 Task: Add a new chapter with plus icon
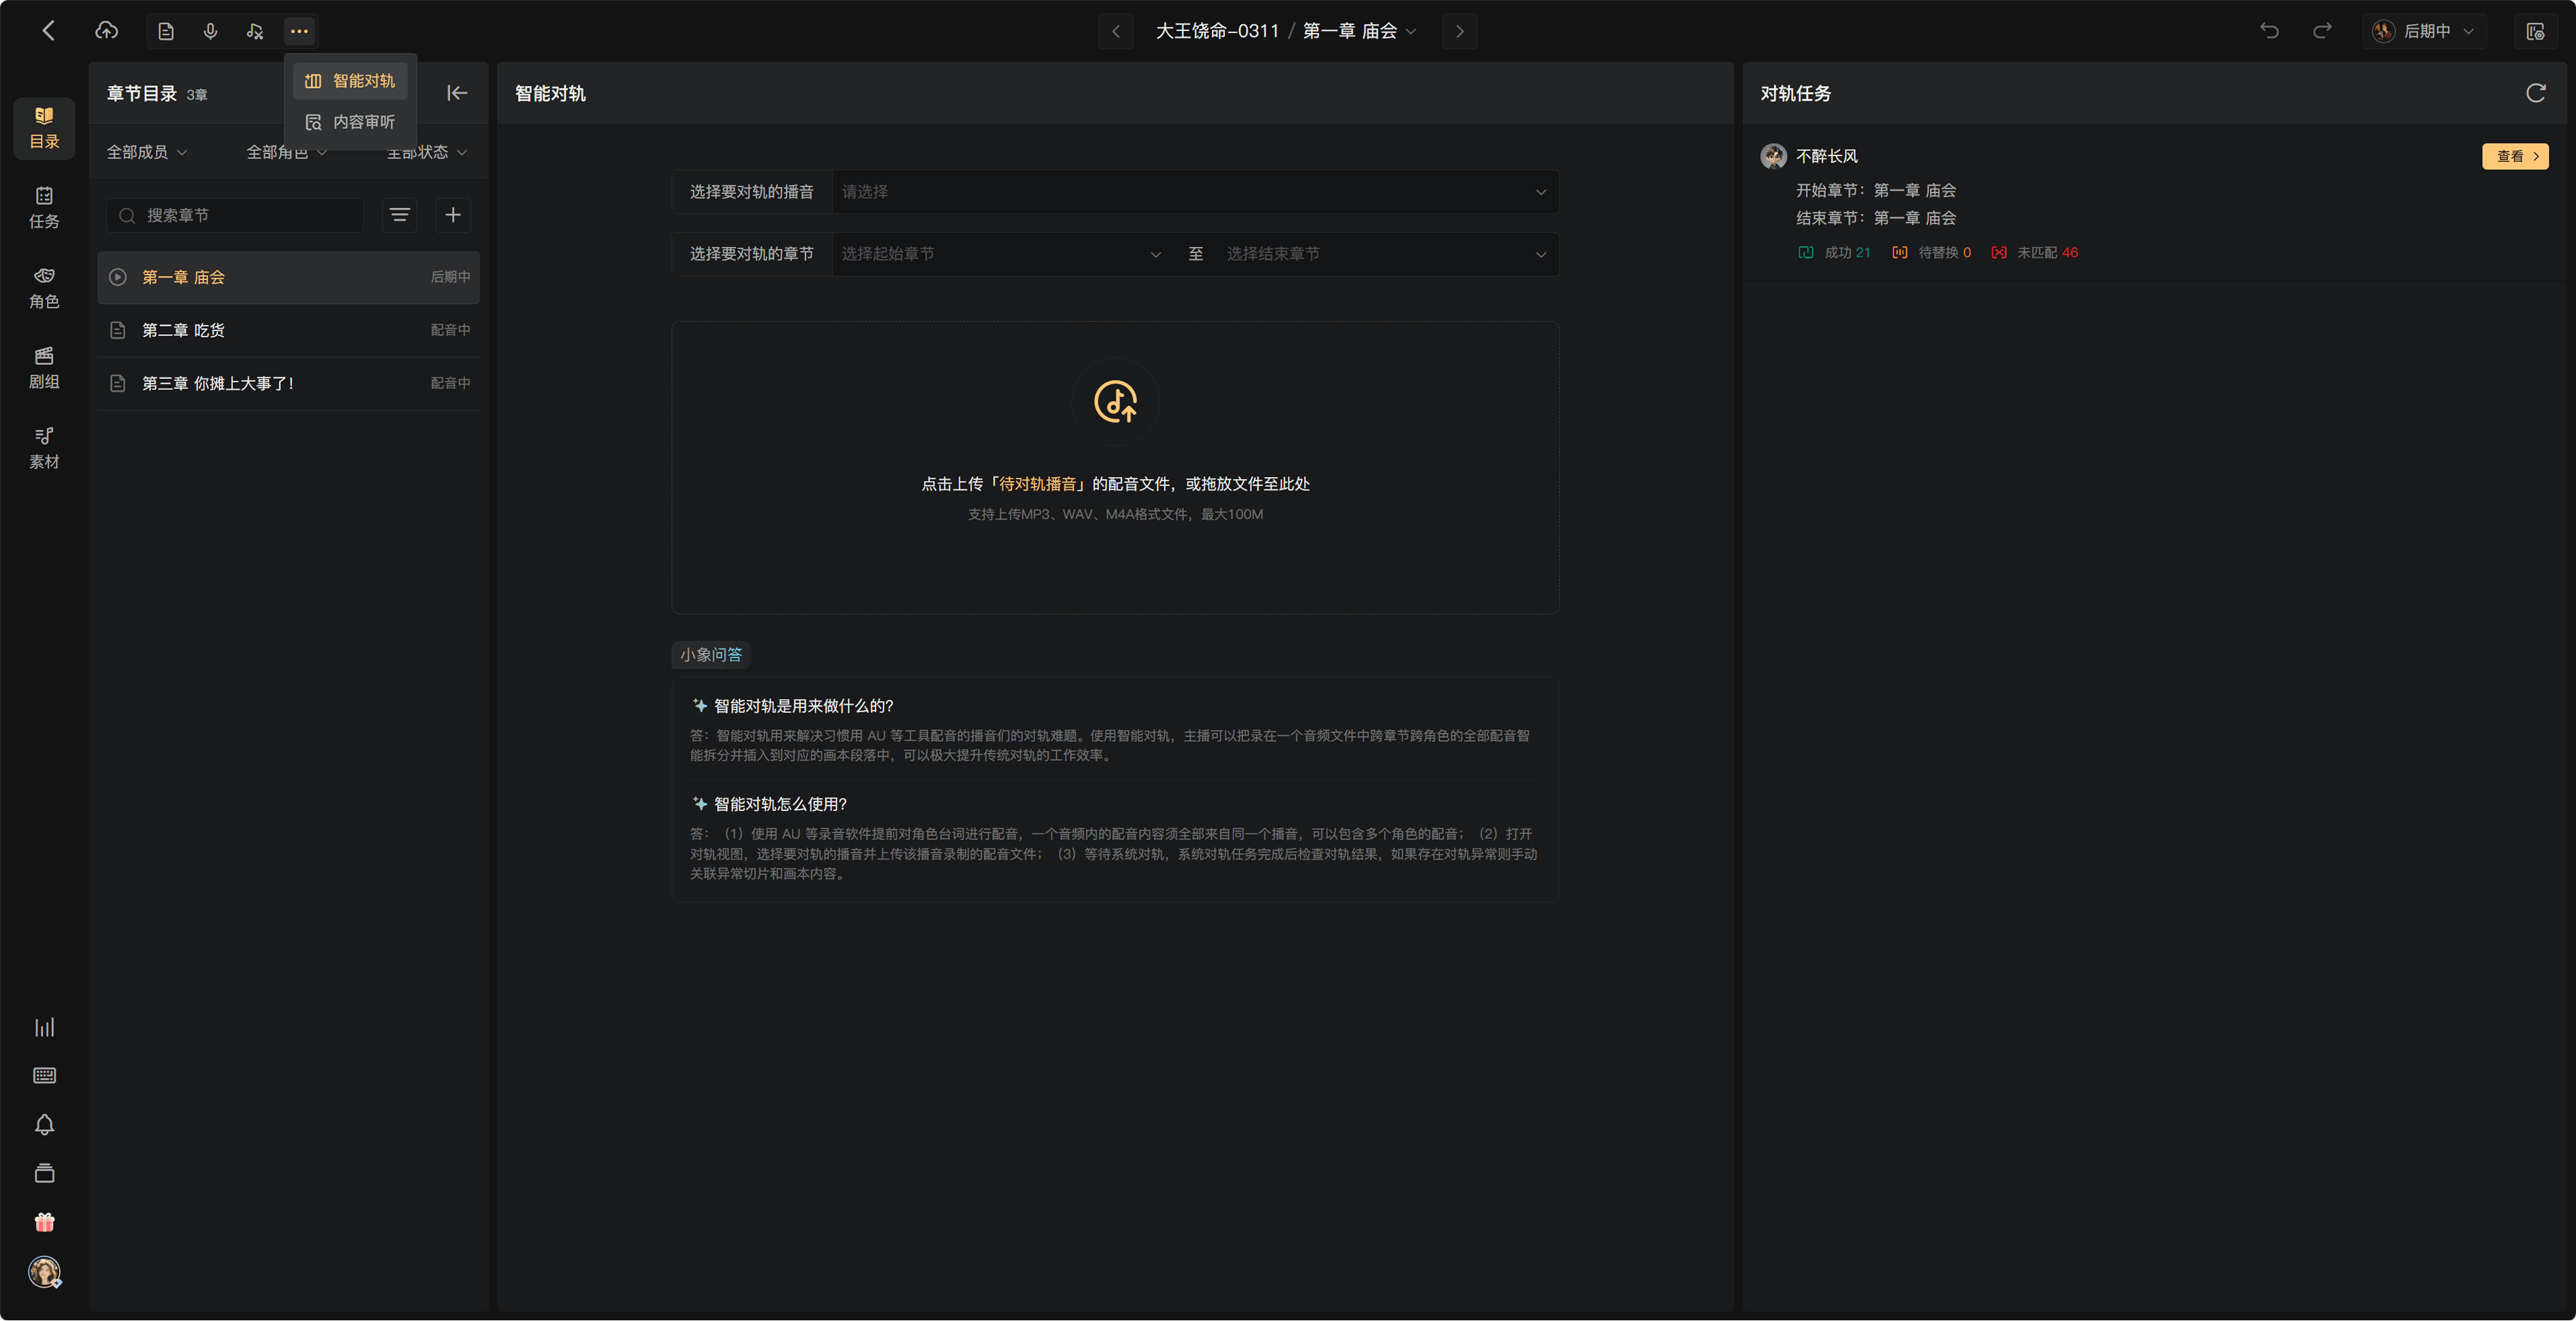[453, 215]
